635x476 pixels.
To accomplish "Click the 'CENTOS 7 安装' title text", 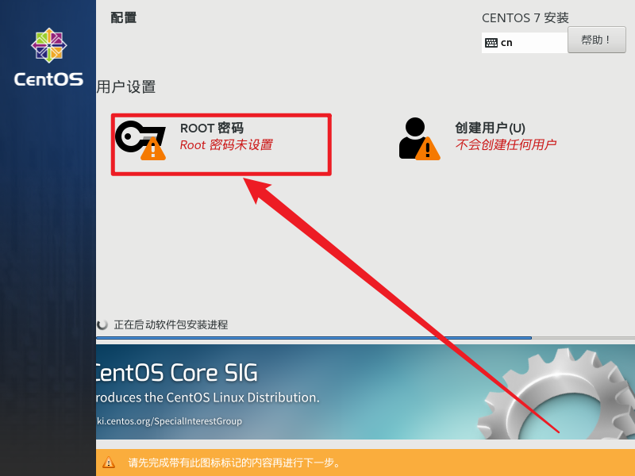I will (x=525, y=17).
